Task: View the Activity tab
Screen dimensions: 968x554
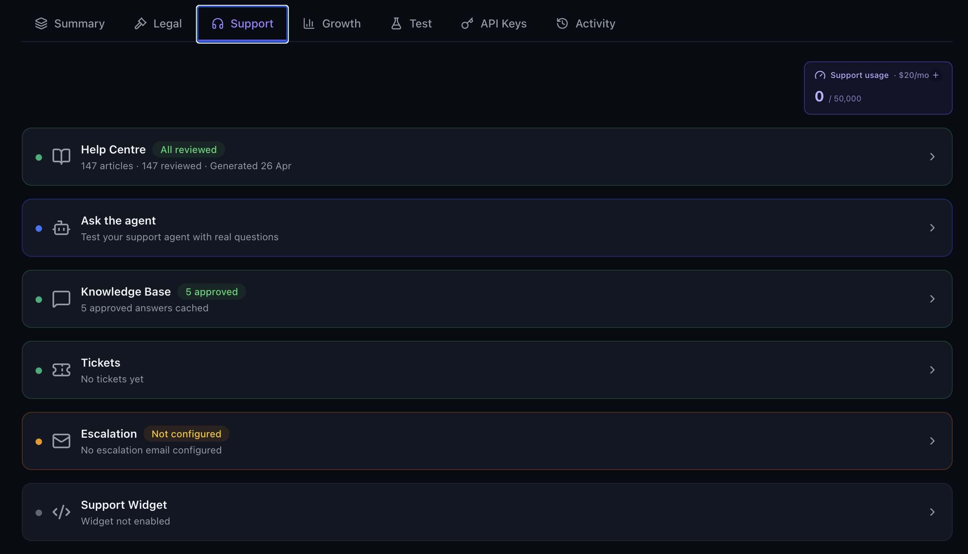Action: pyautogui.click(x=586, y=24)
